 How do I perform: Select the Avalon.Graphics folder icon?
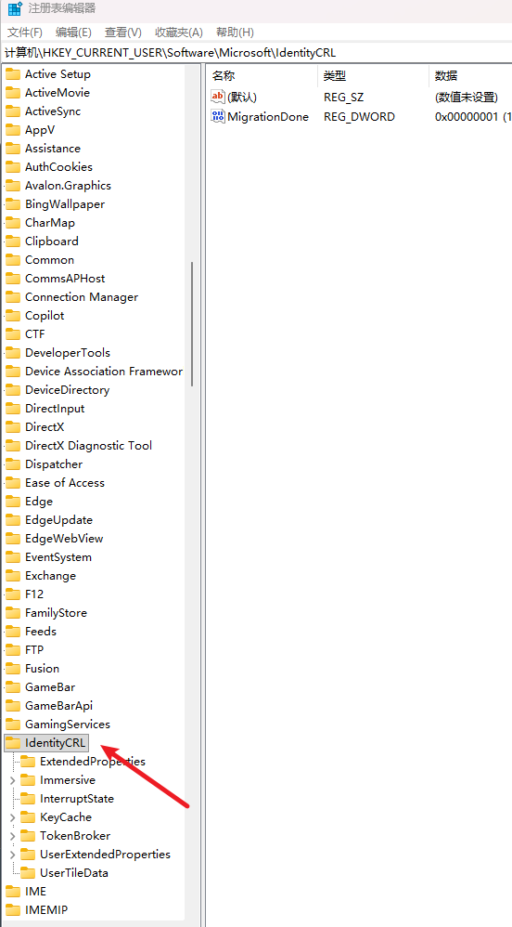[13, 186]
